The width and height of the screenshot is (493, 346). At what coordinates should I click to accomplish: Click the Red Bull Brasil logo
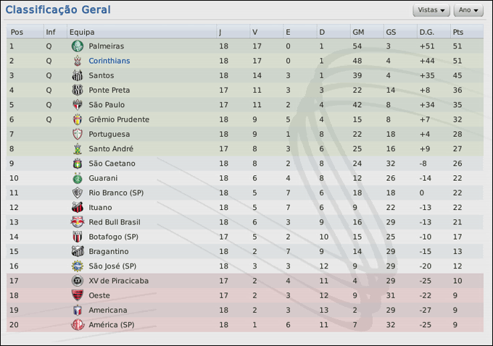[78, 222]
